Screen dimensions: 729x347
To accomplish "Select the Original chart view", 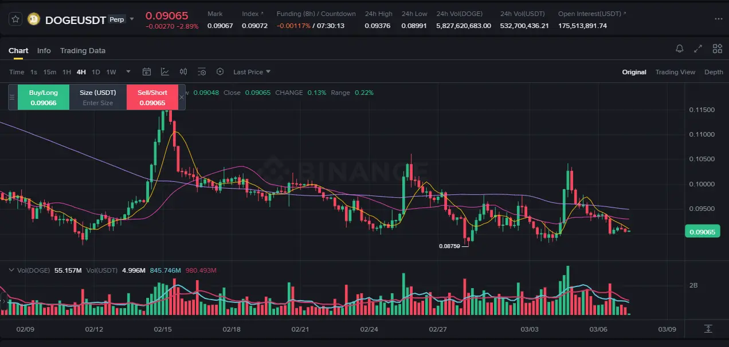I will pos(634,72).
